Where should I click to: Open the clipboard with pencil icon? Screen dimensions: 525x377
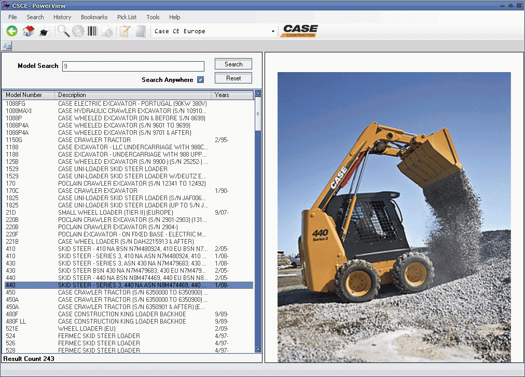point(125,31)
